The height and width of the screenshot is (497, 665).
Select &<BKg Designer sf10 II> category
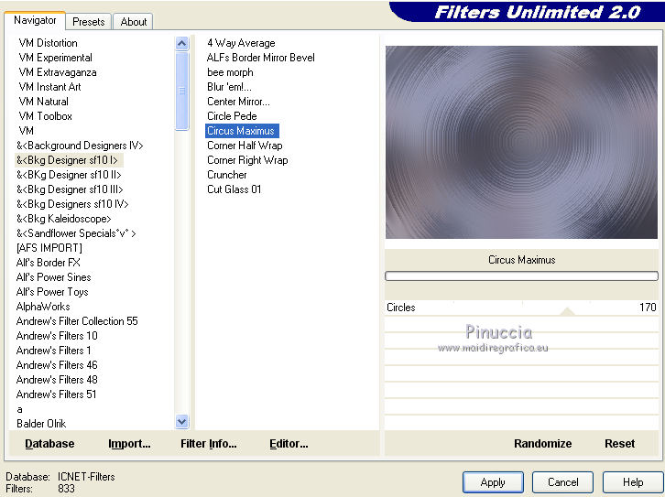[x=69, y=175]
